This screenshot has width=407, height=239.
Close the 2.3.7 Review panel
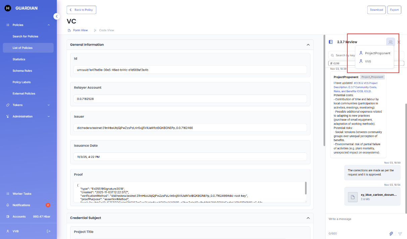pos(399,42)
